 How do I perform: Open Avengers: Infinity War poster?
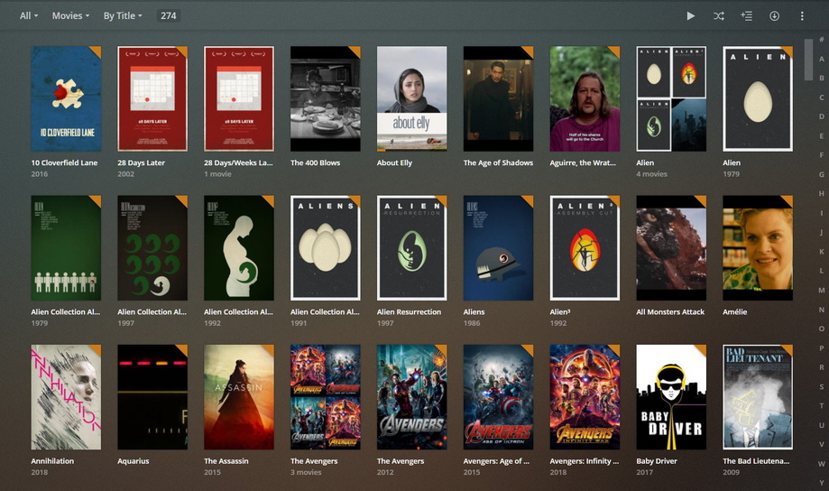point(585,397)
